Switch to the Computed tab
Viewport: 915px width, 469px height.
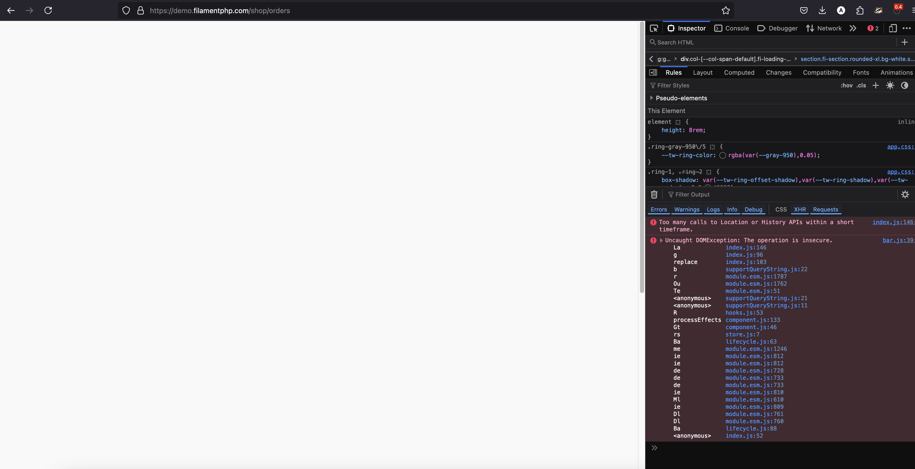tap(739, 72)
